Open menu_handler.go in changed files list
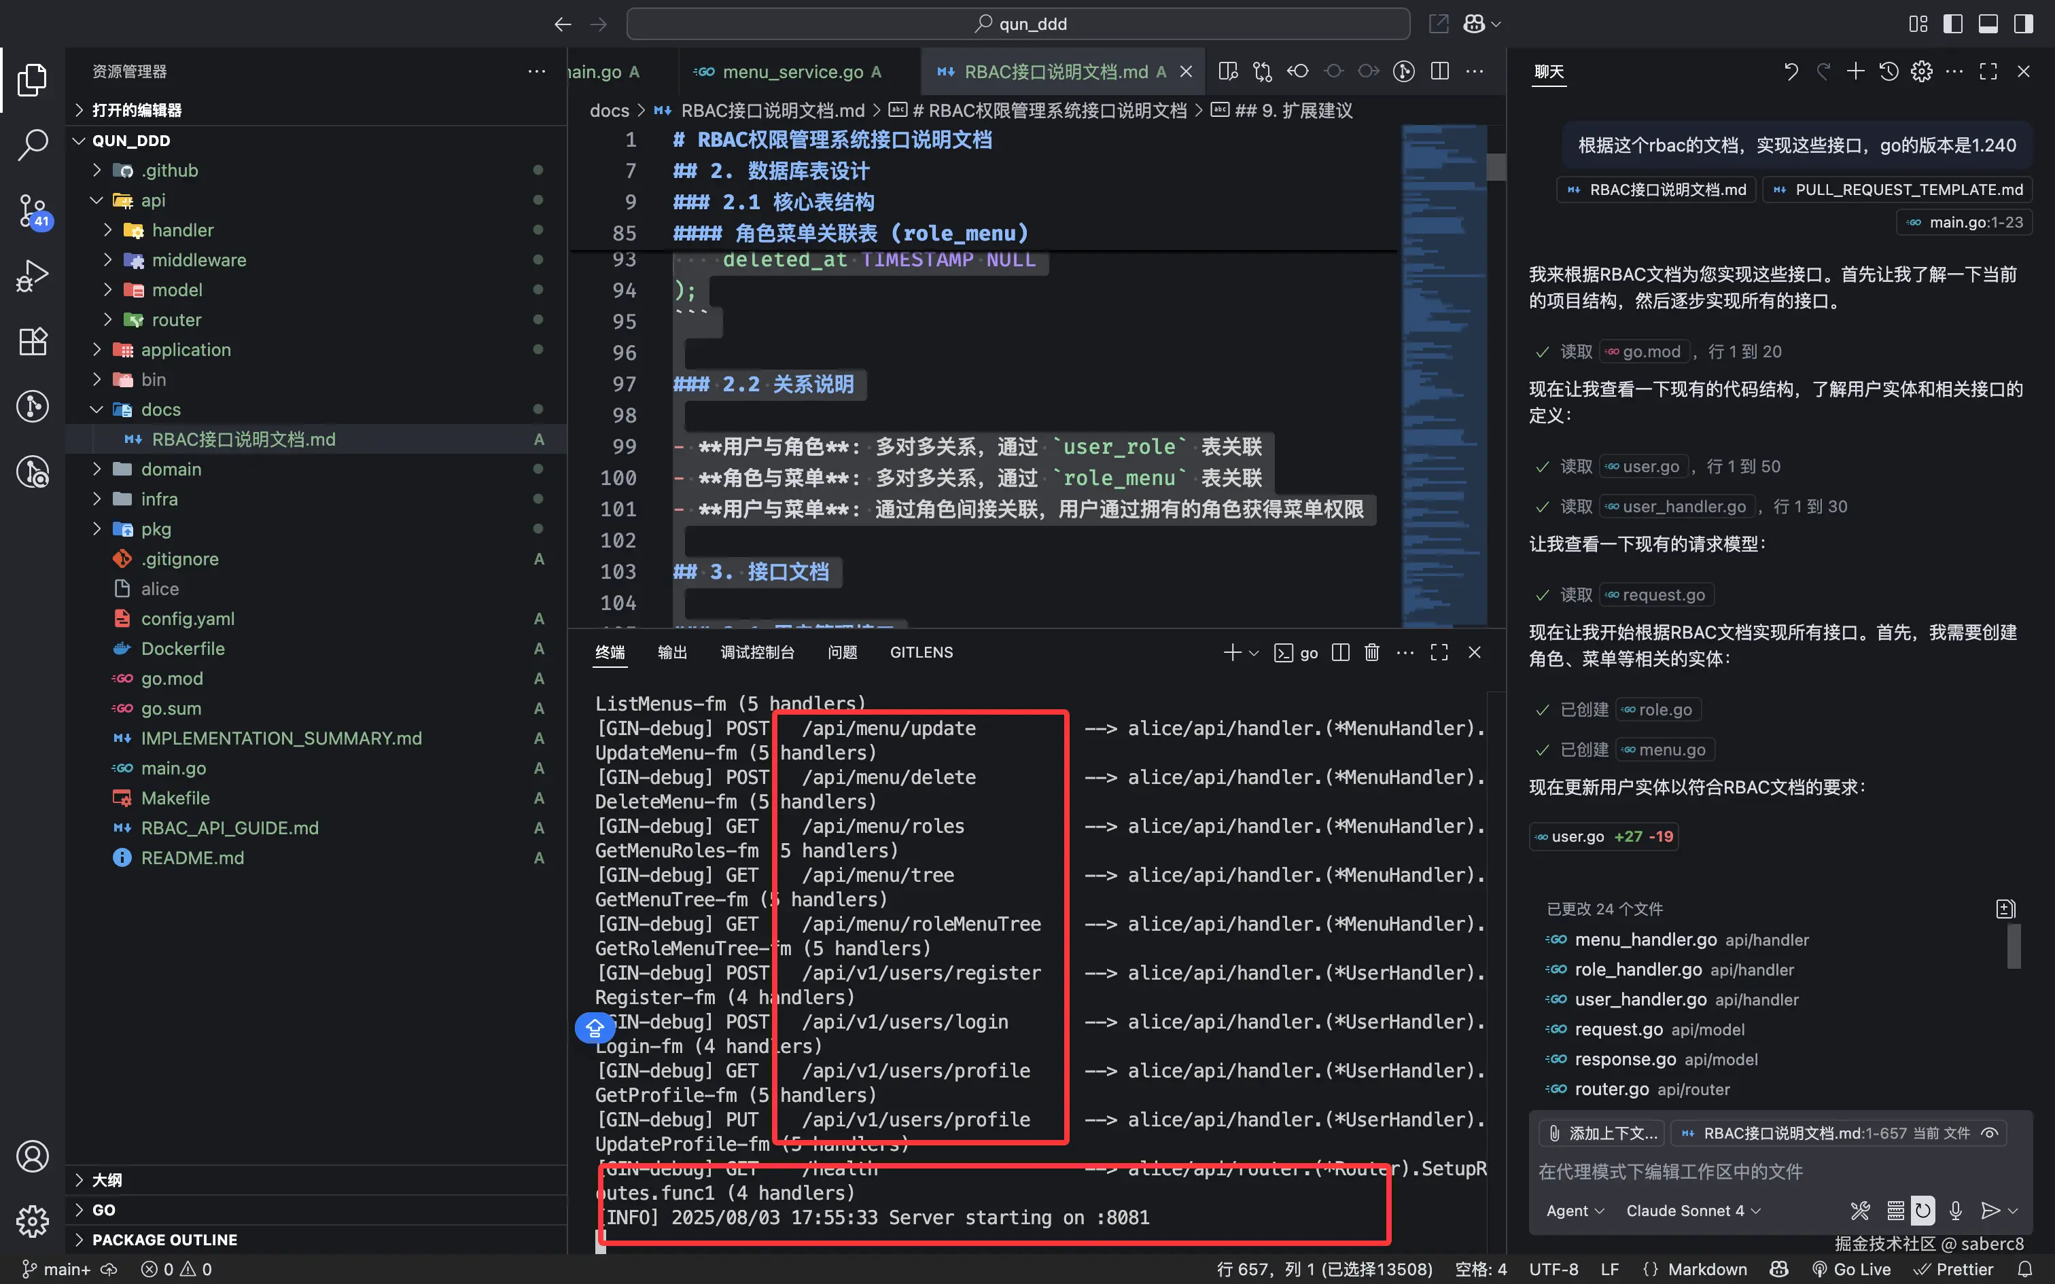2055x1284 pixels. click(x=1645, y=939)
